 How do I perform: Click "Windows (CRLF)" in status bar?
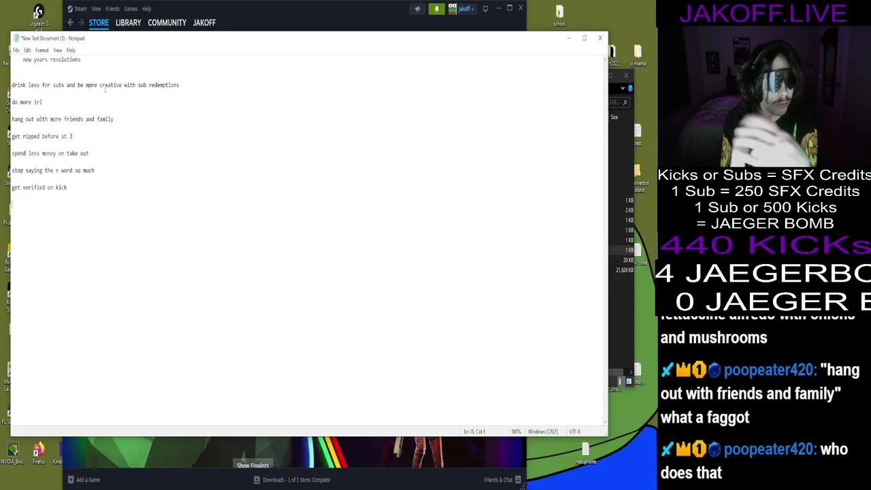pyautogui.click(x=542, y=431)
